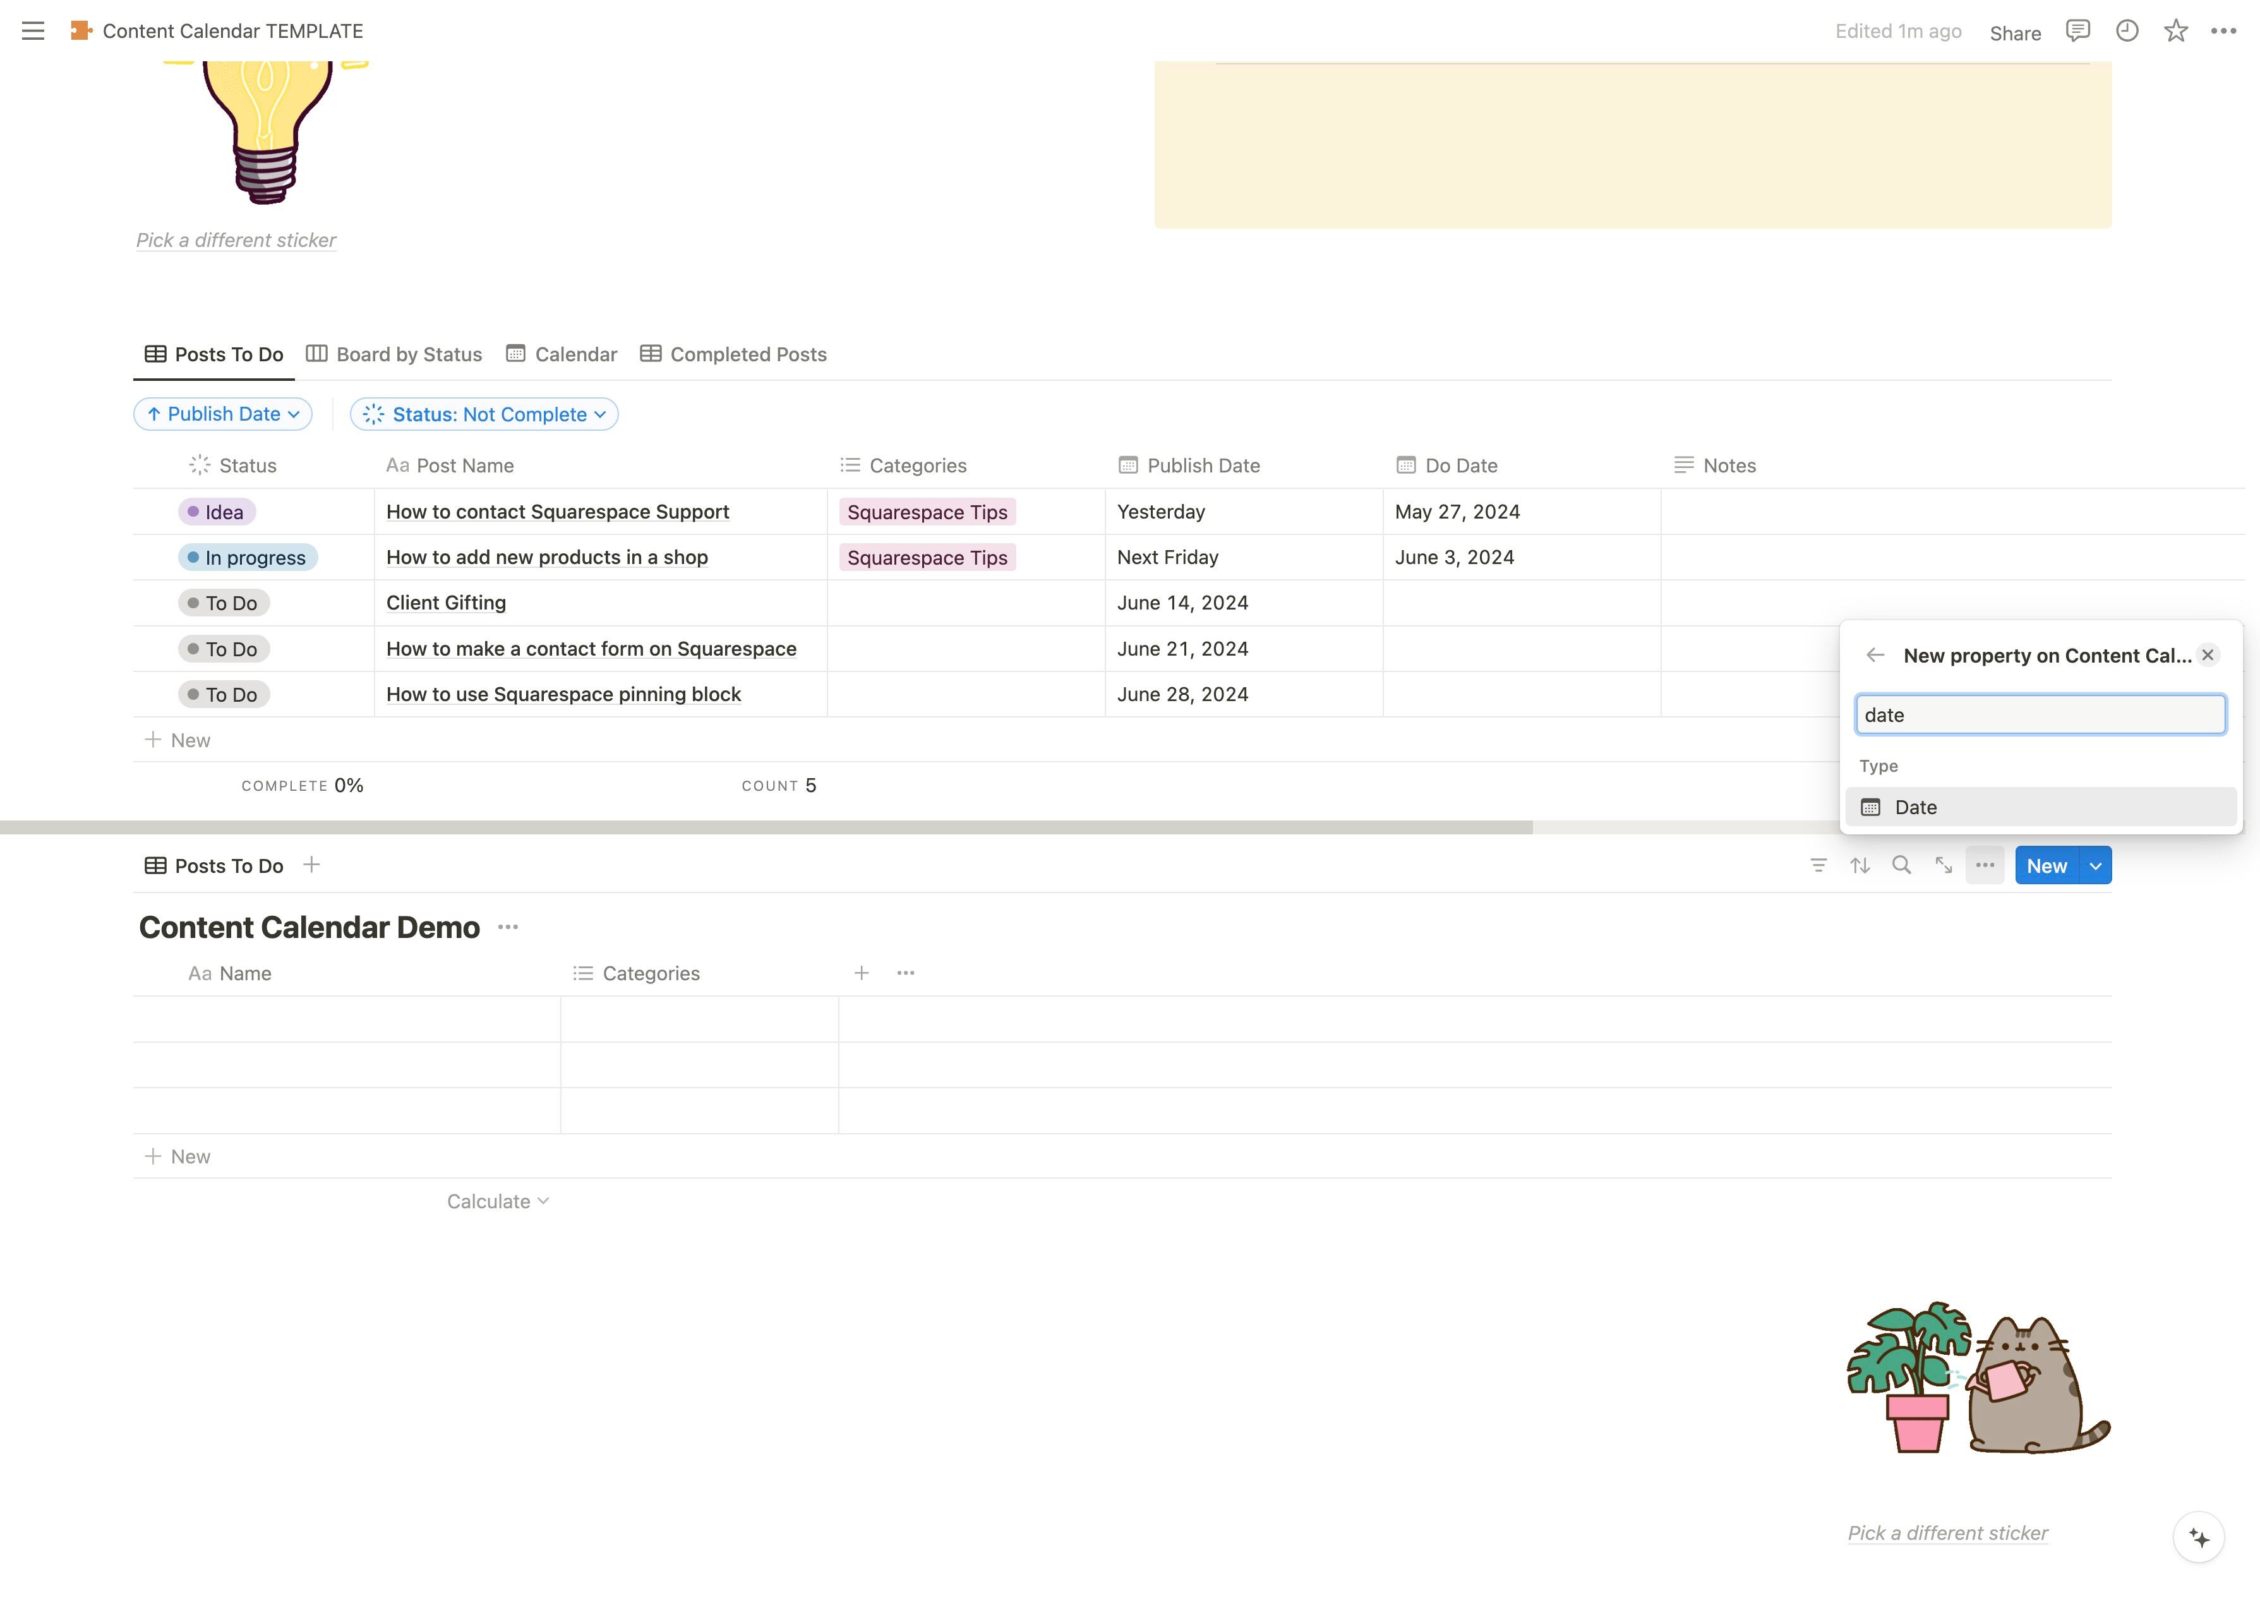
Task: Open page history clock icon
Action: click(2127, 30)
